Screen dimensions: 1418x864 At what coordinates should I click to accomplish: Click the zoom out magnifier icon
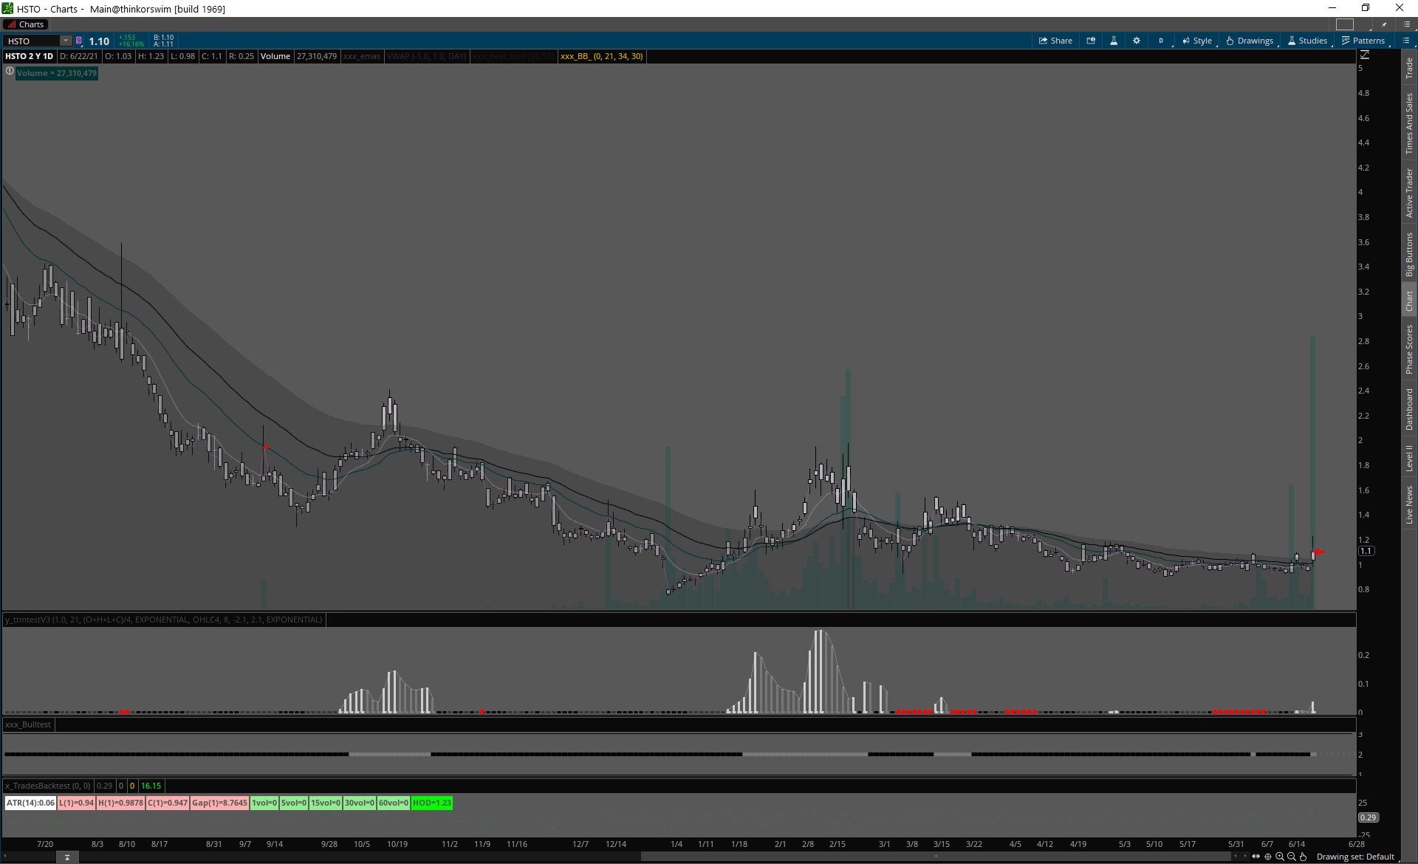tap(1292, 857)
